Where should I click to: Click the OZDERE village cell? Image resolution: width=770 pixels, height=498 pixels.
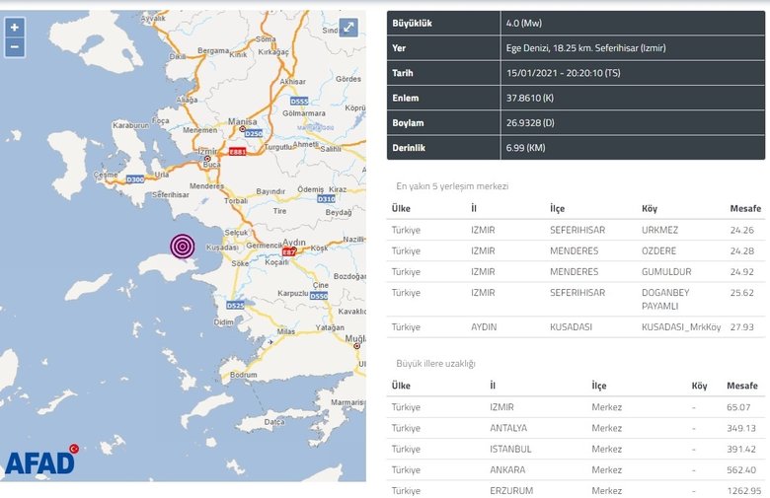tap(658, 250)
